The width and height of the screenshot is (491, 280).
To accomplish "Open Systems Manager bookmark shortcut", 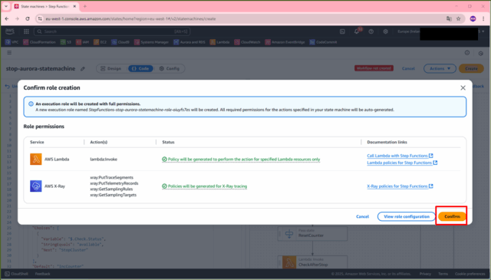I will (152, 42).
